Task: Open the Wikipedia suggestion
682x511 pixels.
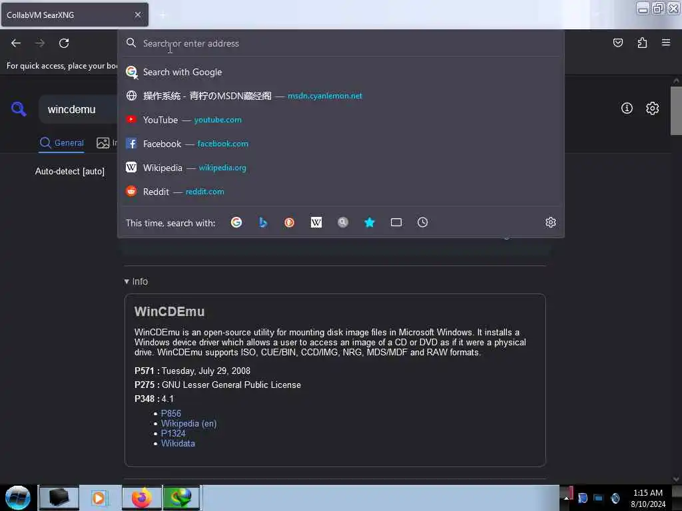Action: click(341, 168)
